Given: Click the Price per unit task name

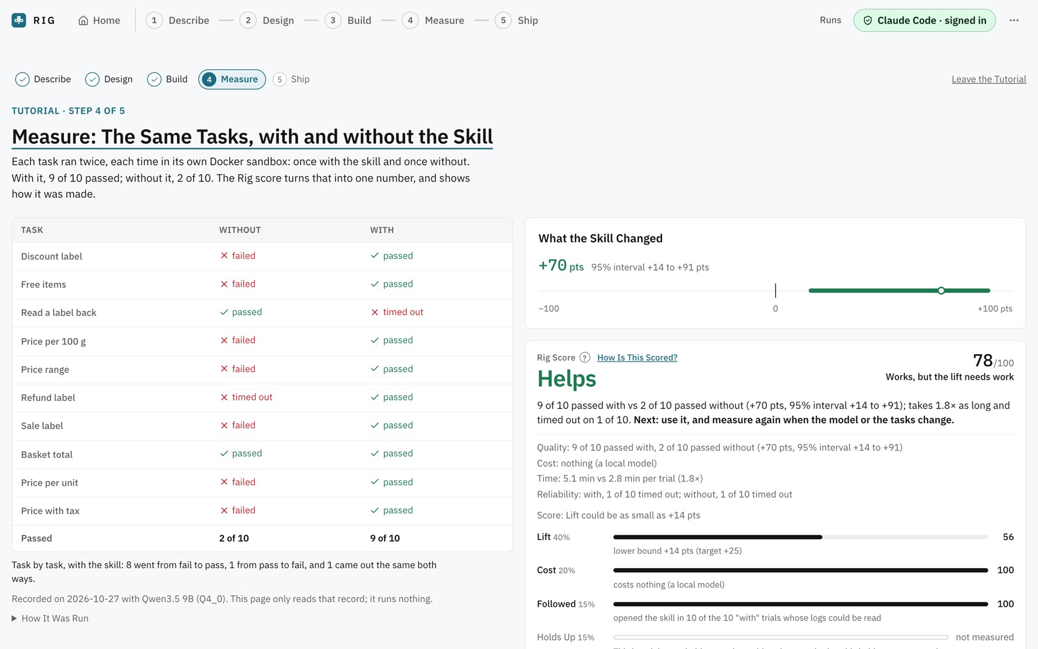Looking at the screenshot, I should 50,483.
